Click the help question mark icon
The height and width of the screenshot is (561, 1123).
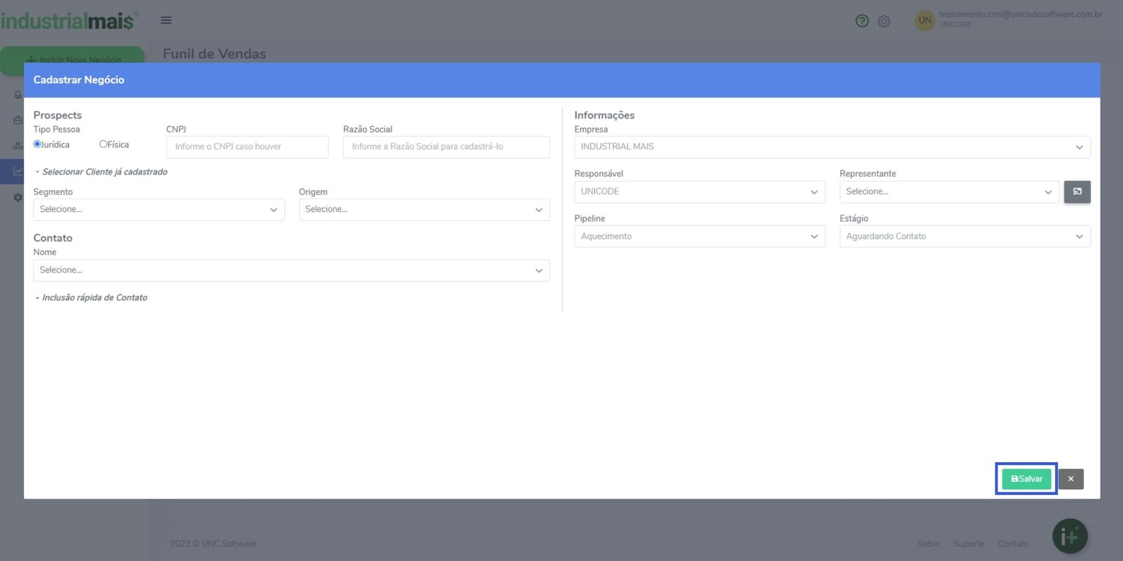(862, 21)
